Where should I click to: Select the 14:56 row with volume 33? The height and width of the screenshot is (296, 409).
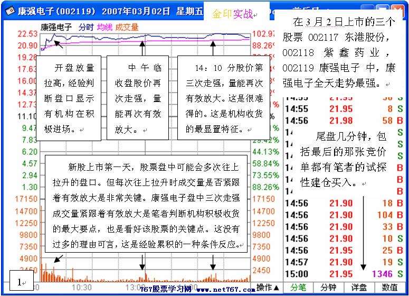coord(344,227)
